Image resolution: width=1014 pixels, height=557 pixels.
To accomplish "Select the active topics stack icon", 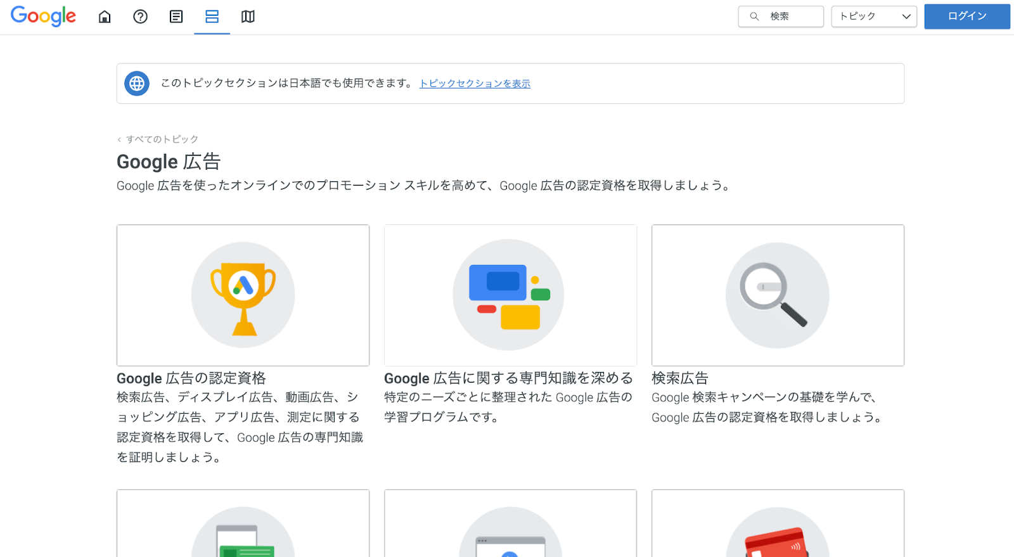I will point(212,16).
